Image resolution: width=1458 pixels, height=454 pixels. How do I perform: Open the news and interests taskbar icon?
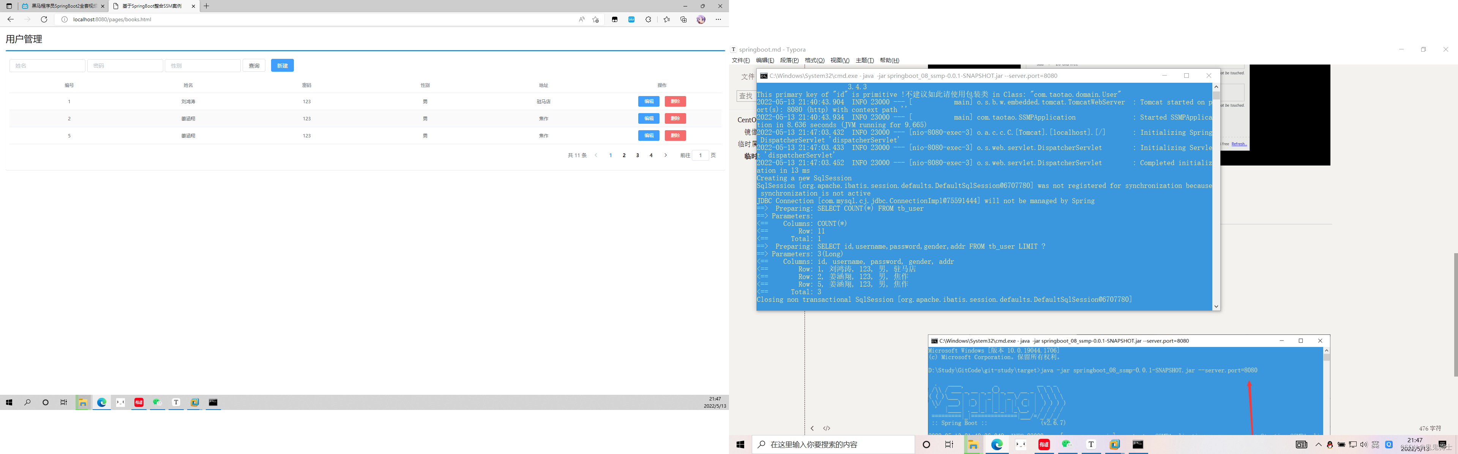click(1302, 445)
